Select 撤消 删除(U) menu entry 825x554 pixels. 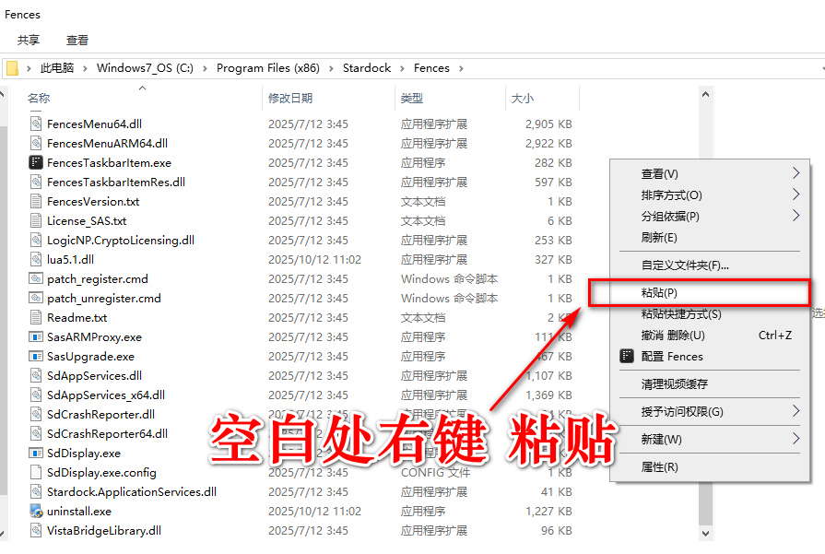point(710,336)
